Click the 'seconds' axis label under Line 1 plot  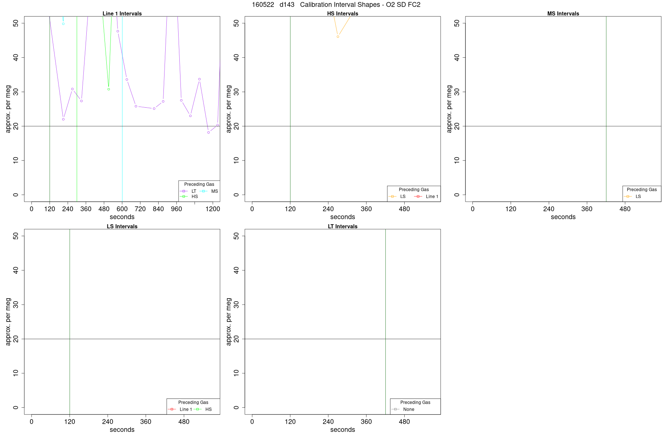pyautogui.click(x=122, y=217)
